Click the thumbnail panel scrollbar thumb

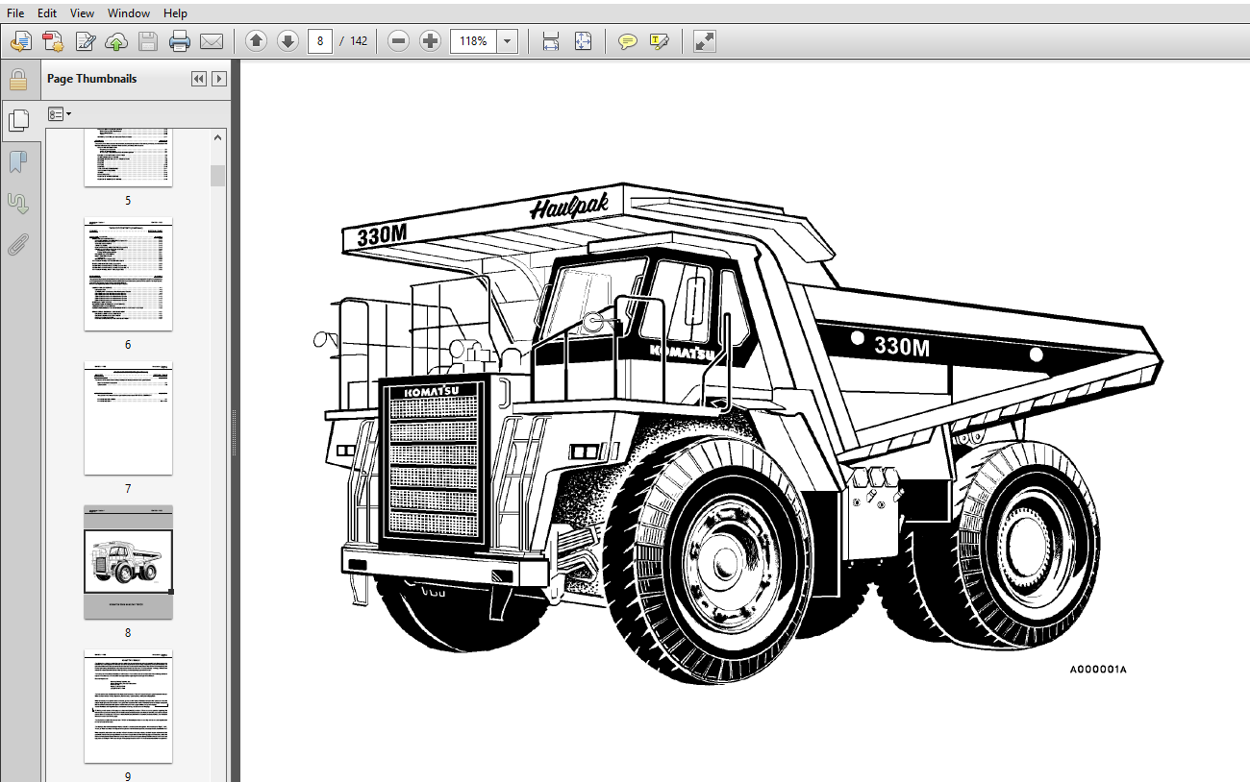click(x=218, y=175)
